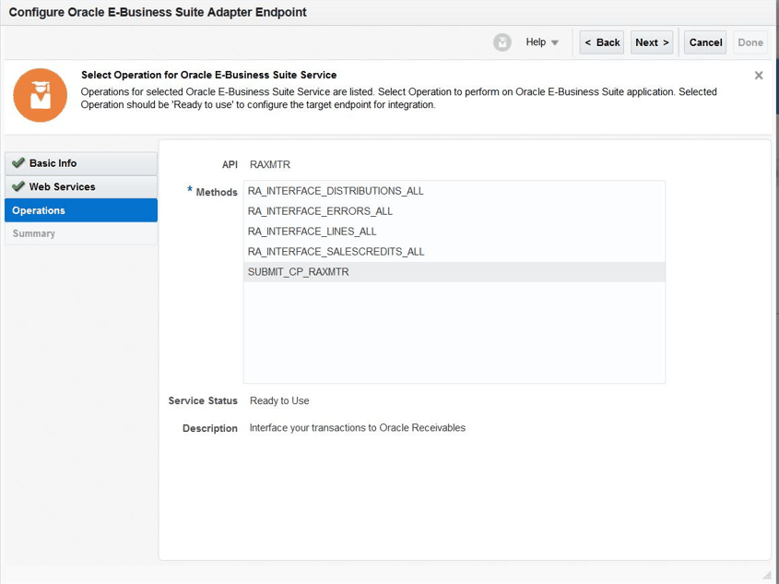779x584 pixels.
Task: Dismiss the info banner with X
Action: 759,76
